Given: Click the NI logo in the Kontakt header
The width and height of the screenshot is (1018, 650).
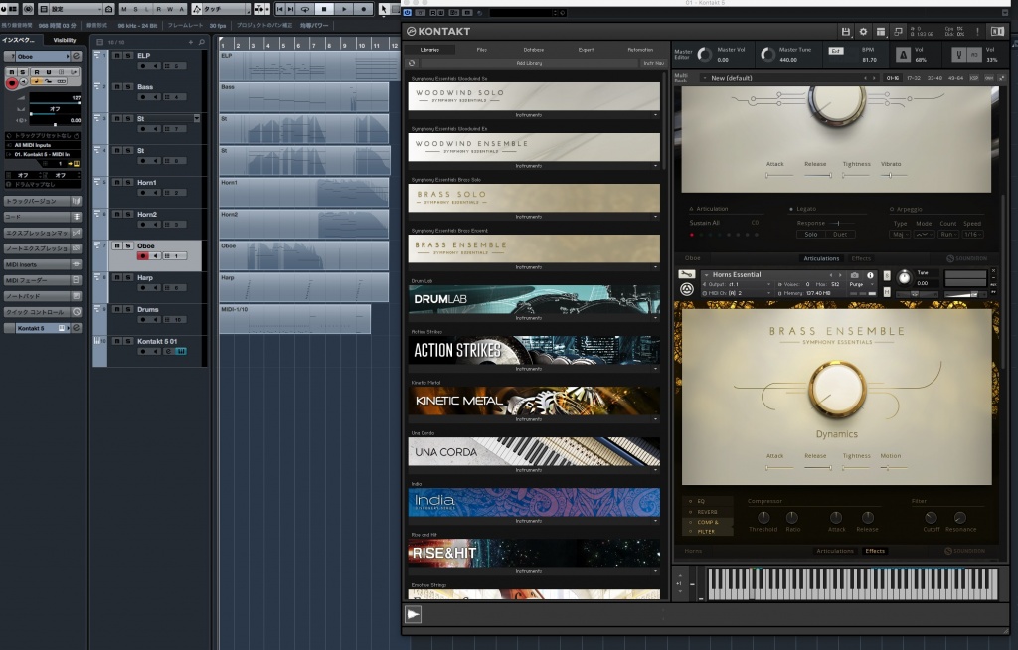Looking at the screenshot, I should (997, 31).
